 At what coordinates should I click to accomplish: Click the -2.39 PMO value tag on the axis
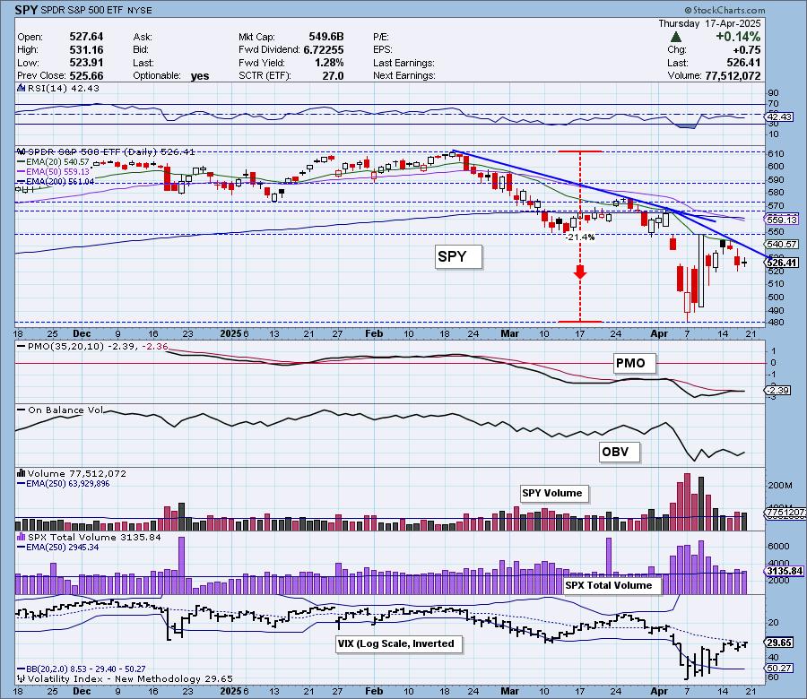click(778, 391)
